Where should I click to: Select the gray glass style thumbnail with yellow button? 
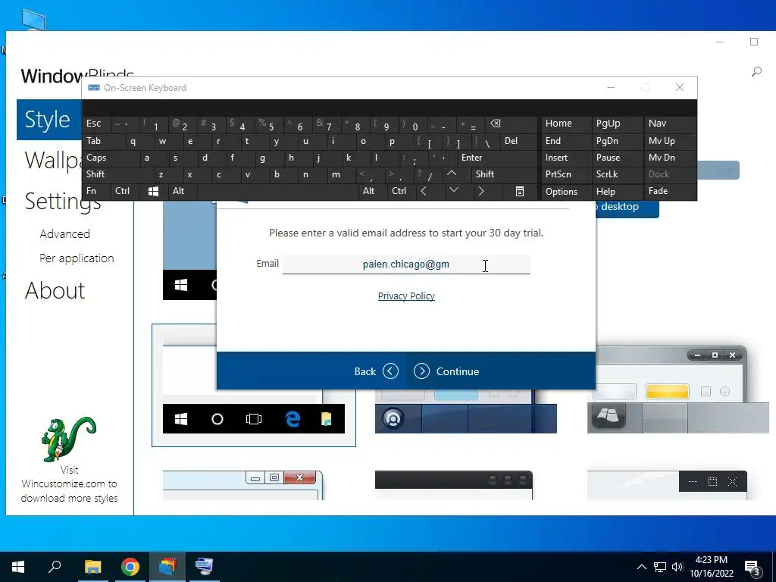(x=678, y=390)
